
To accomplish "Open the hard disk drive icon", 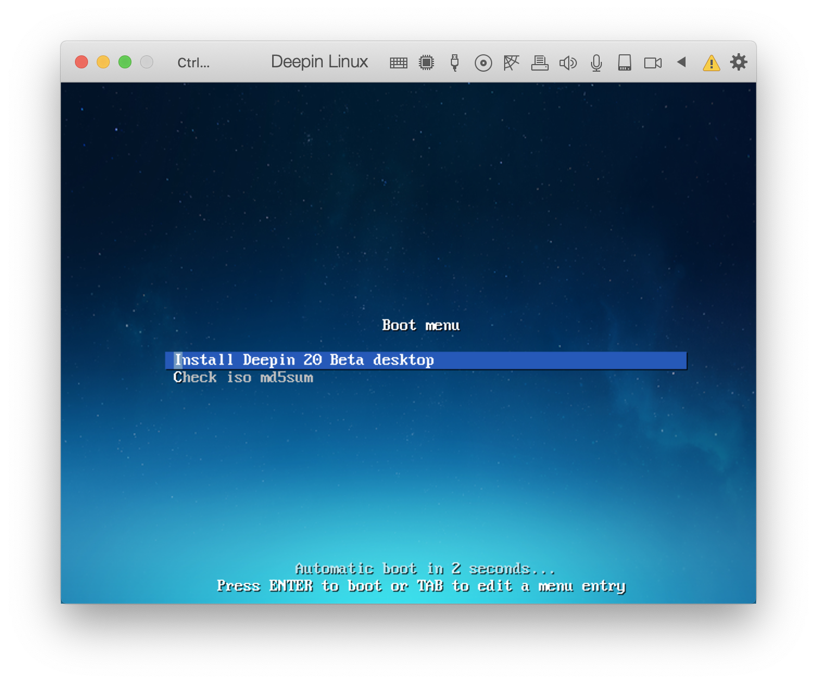I will tap(625, 63).
